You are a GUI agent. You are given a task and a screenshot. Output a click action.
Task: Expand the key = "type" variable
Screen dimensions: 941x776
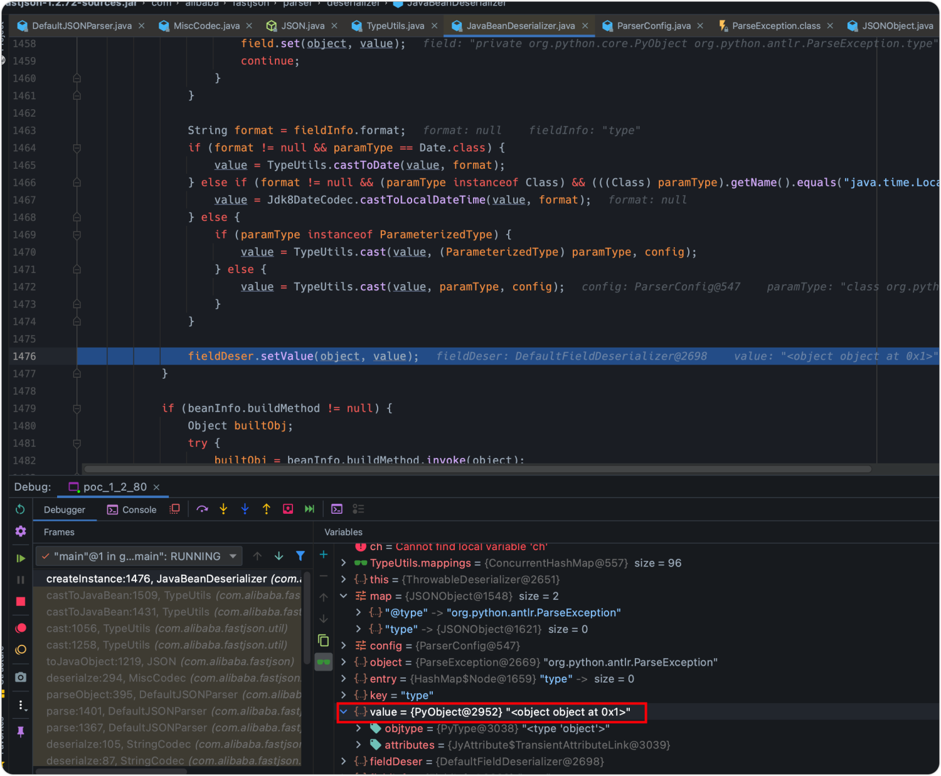(344, 695)
